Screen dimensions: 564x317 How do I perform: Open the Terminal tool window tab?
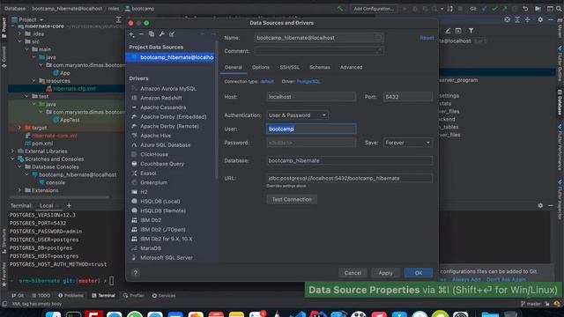pos(103,296)
